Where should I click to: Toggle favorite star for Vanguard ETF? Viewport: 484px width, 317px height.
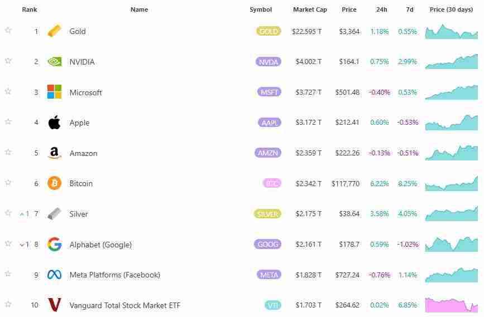pyautogui.click(x=8, y=304)
